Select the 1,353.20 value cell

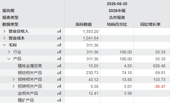[91, 31]
